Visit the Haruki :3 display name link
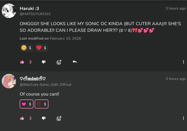Image resolution: width=187 pixels, height=131 pixels. tap(29, 9)
